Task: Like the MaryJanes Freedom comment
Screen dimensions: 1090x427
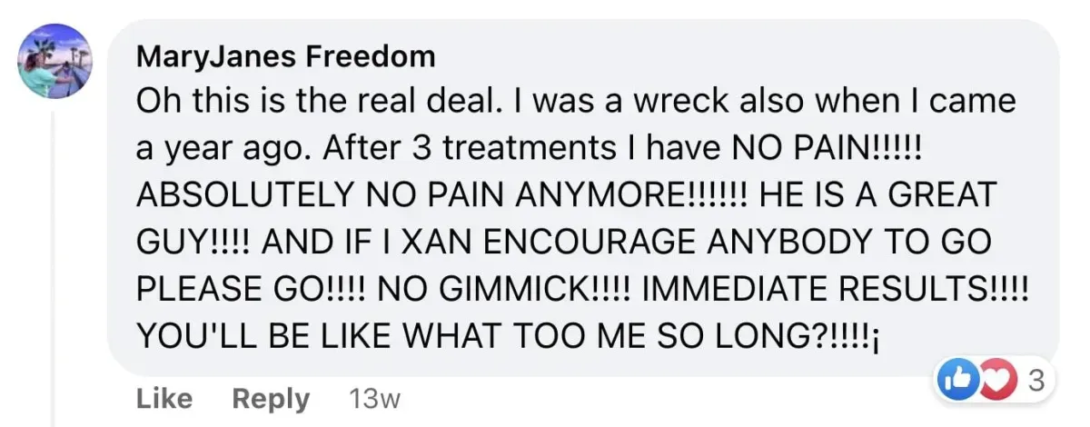Action: (164, 399)
